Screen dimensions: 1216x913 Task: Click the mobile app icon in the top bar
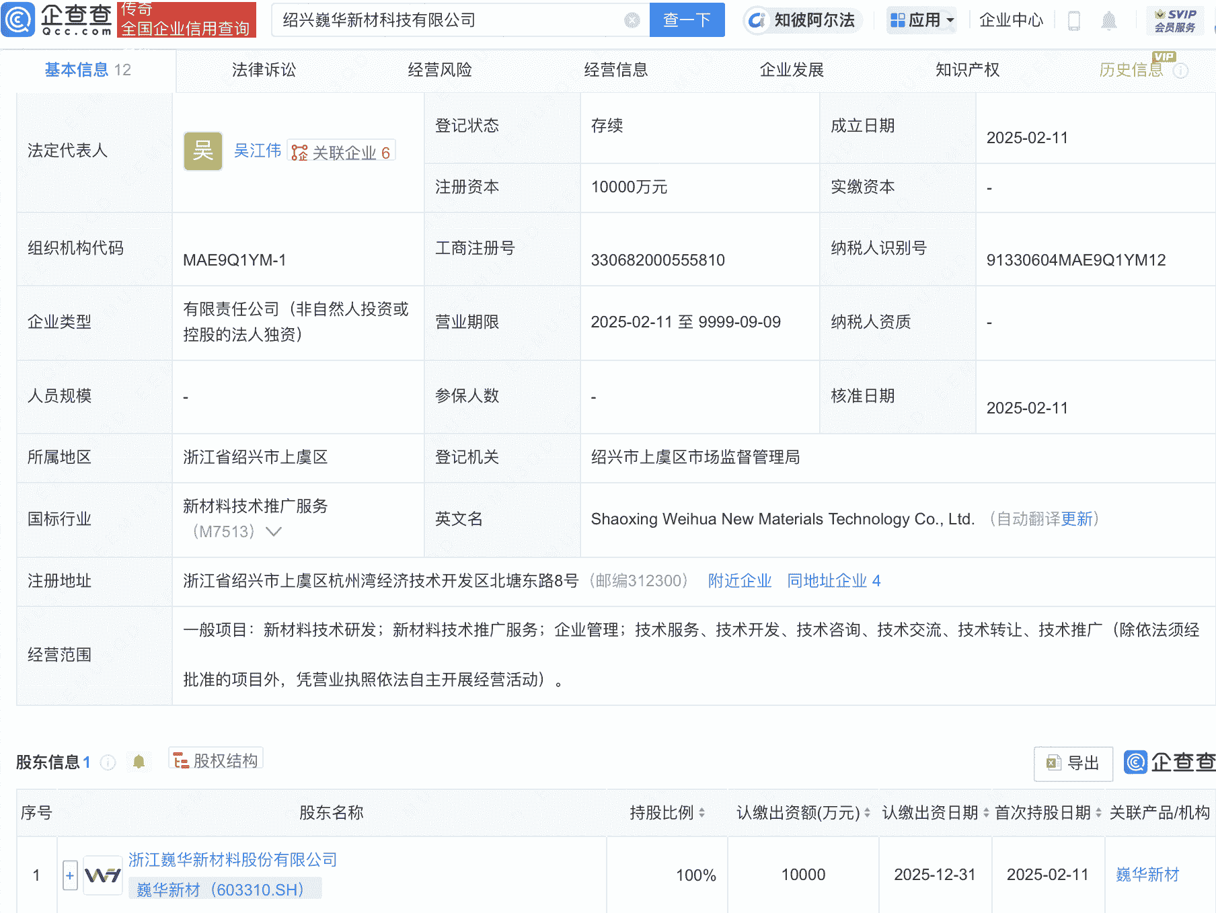click(x=1073, y=20)
